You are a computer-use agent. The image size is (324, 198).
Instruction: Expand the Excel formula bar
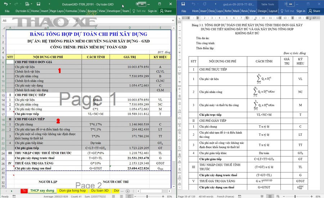pyautogui.click(x=173, y=21)
